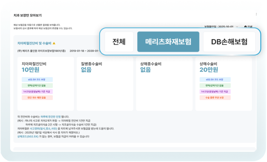Select the 전체 tab
Screen dimensions: 267x162
tap(119, 41)
